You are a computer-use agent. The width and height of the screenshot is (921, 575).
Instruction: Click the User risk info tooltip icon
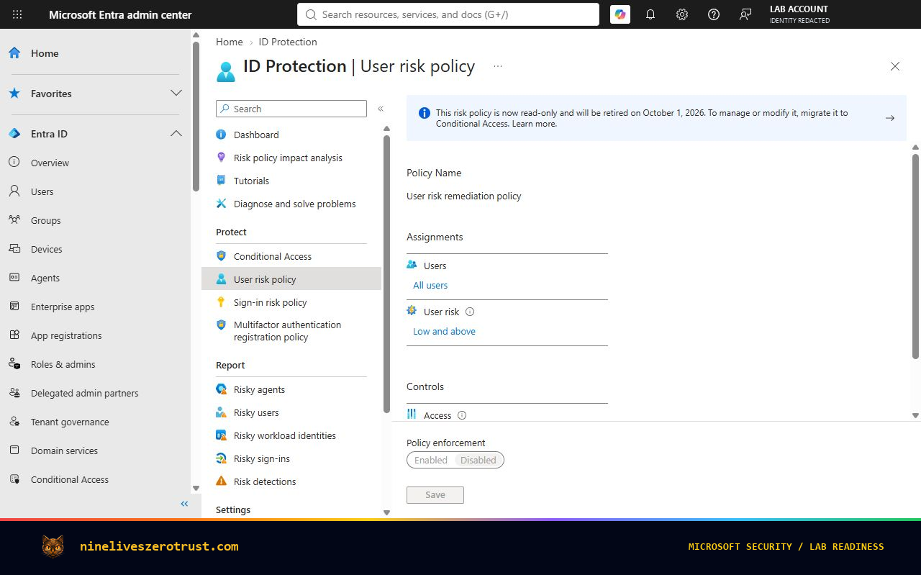pos(470,312)
